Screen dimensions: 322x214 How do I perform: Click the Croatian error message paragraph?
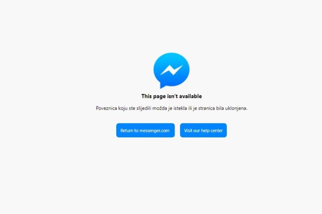(172, 108)
